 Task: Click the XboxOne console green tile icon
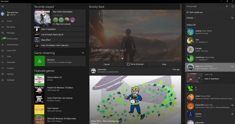click(x=40, y=61)
